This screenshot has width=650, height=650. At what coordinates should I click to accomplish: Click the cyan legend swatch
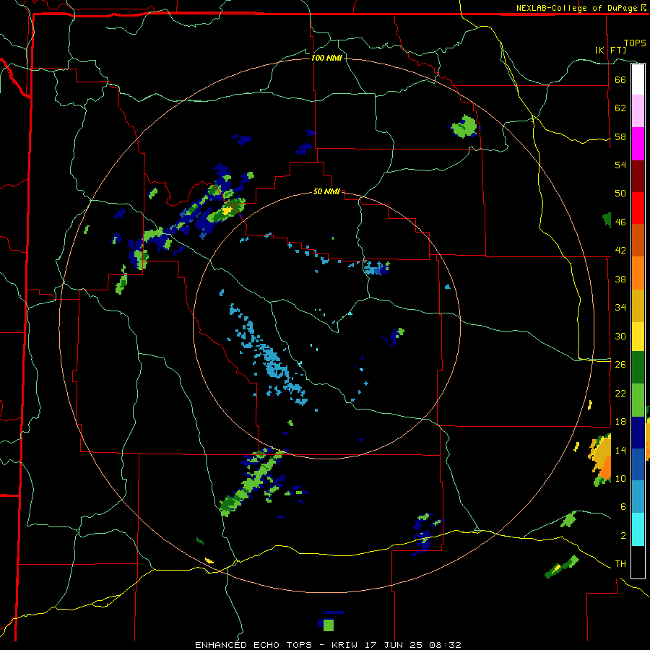[638, 529]
